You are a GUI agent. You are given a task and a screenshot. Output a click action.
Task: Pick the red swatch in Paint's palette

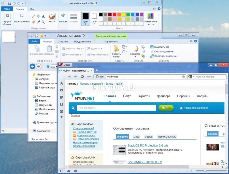pyautogui.click(x=114, y=14)
